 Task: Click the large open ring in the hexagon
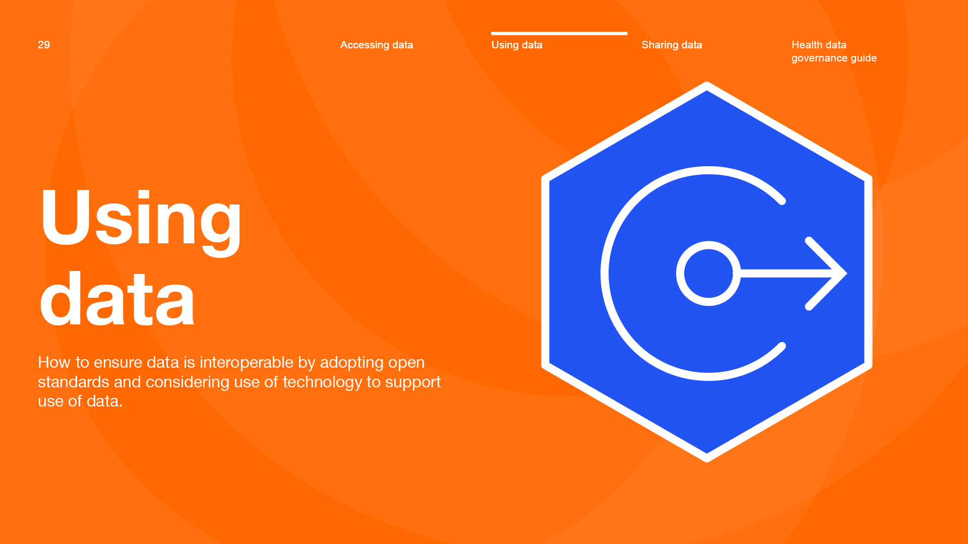(605, 274)
